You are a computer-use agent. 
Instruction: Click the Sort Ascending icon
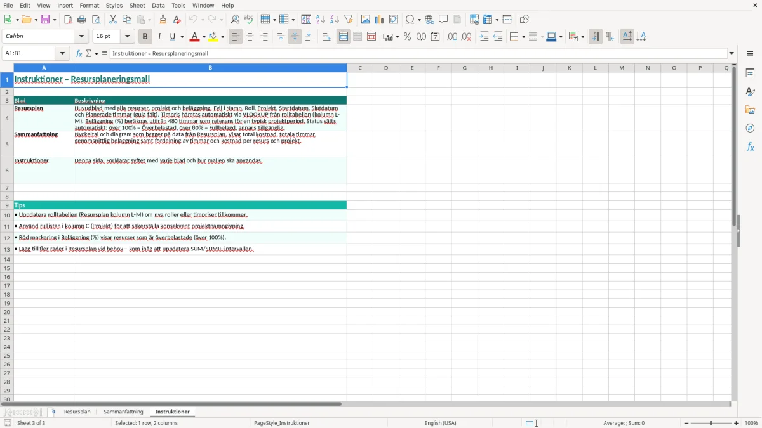[321, 20]
